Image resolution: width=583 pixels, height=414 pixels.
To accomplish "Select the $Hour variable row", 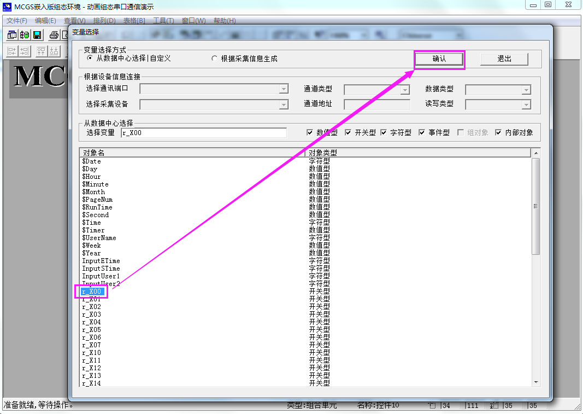I will click(91, 177).
